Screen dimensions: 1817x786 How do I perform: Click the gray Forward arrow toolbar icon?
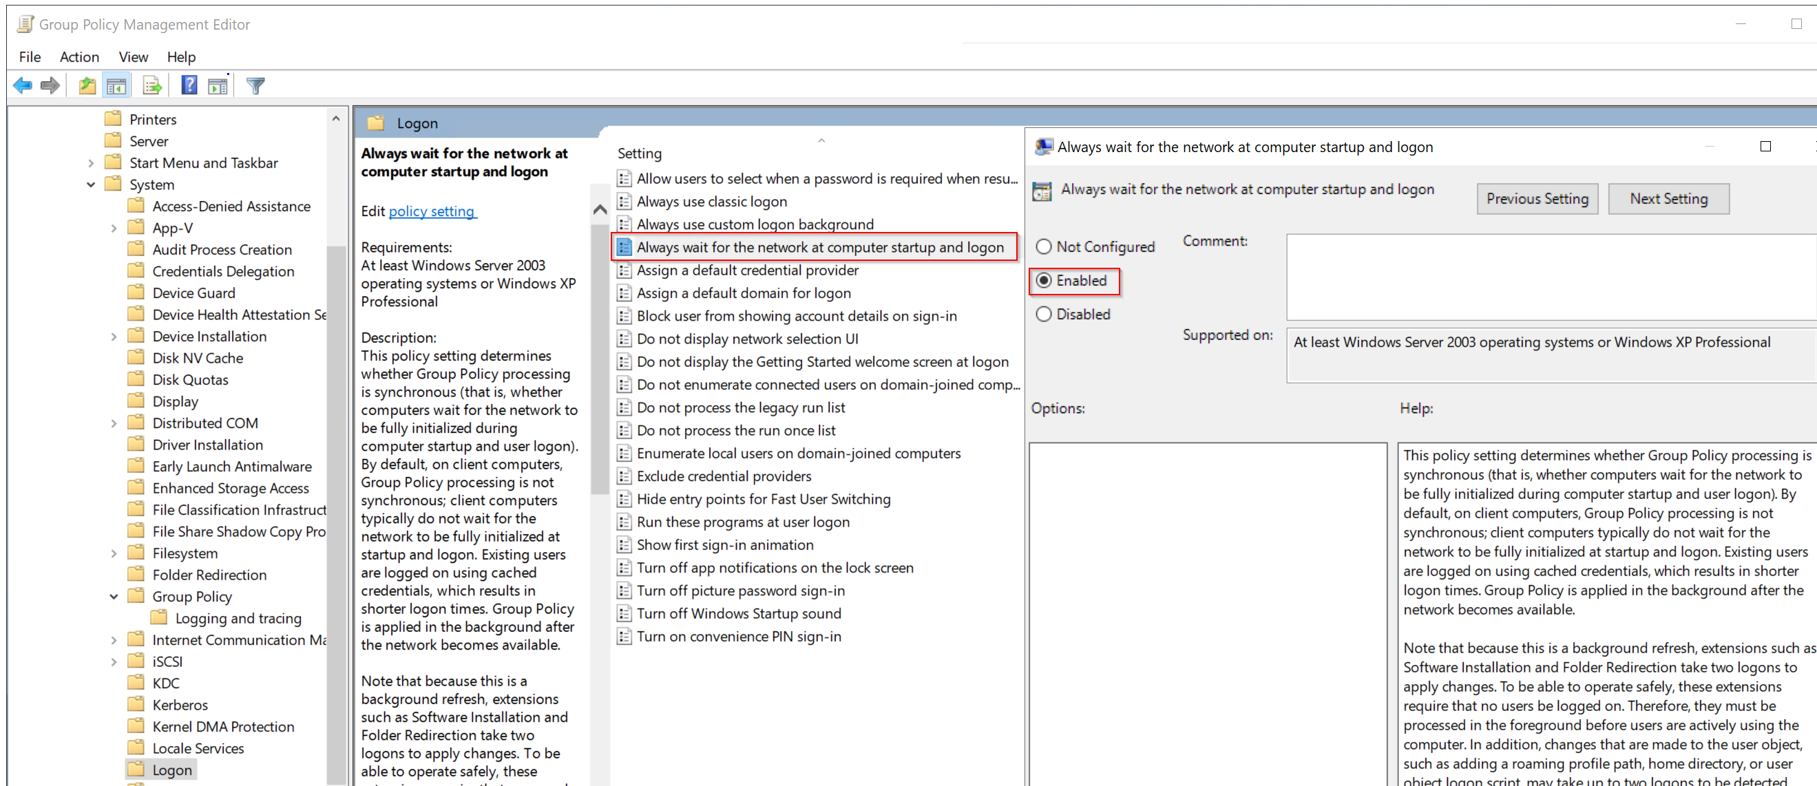tap(50, 86)
